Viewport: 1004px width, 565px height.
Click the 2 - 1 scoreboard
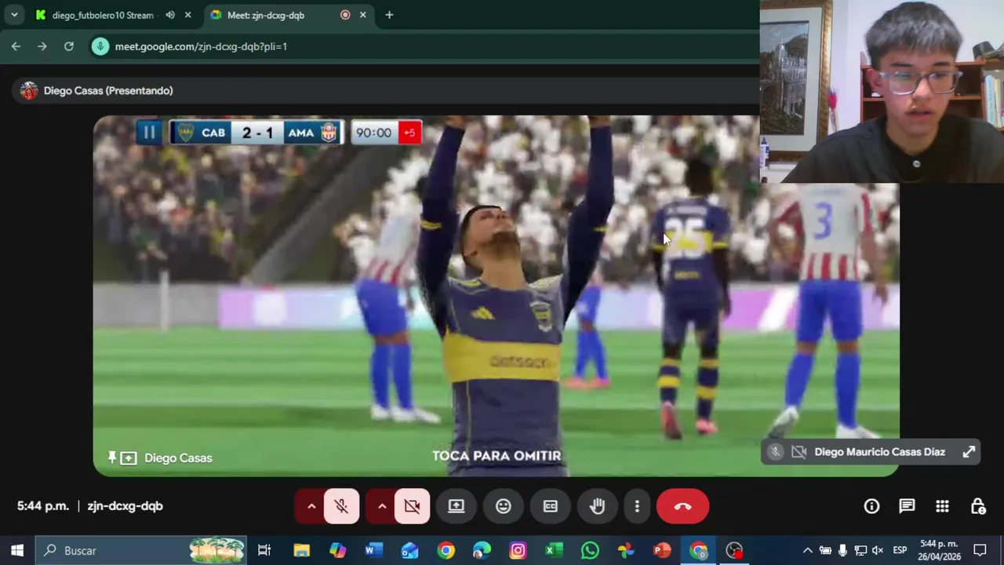coord(257,133)
